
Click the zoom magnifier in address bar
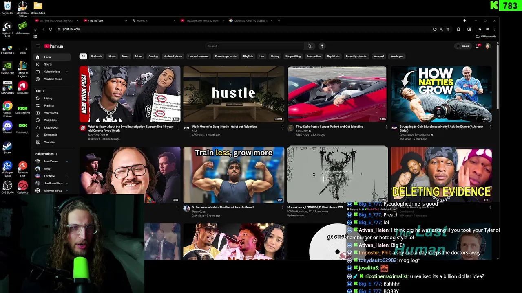(x=441, y=29)
